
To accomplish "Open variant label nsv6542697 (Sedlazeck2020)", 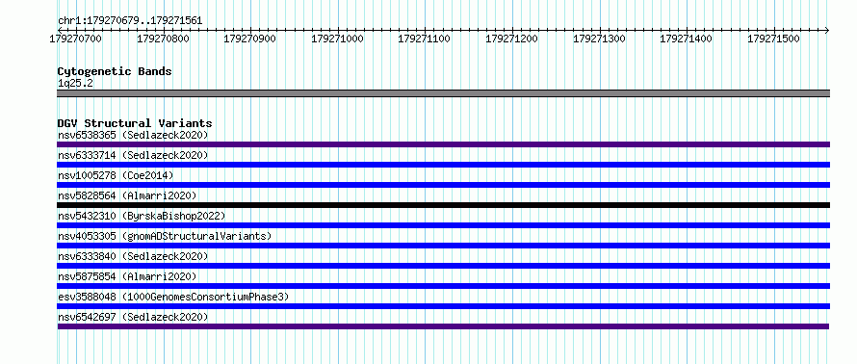I will tap(133, 317).
